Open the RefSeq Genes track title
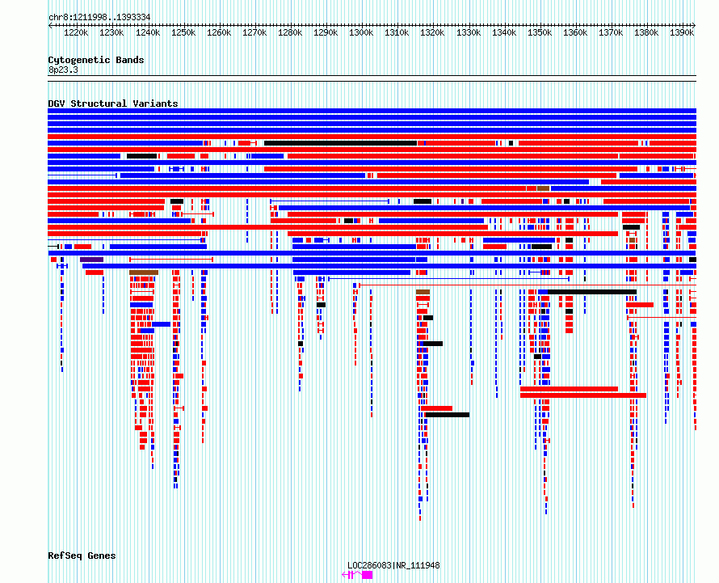This screenshot has width=719, height=583. click(x=82, y=556)
